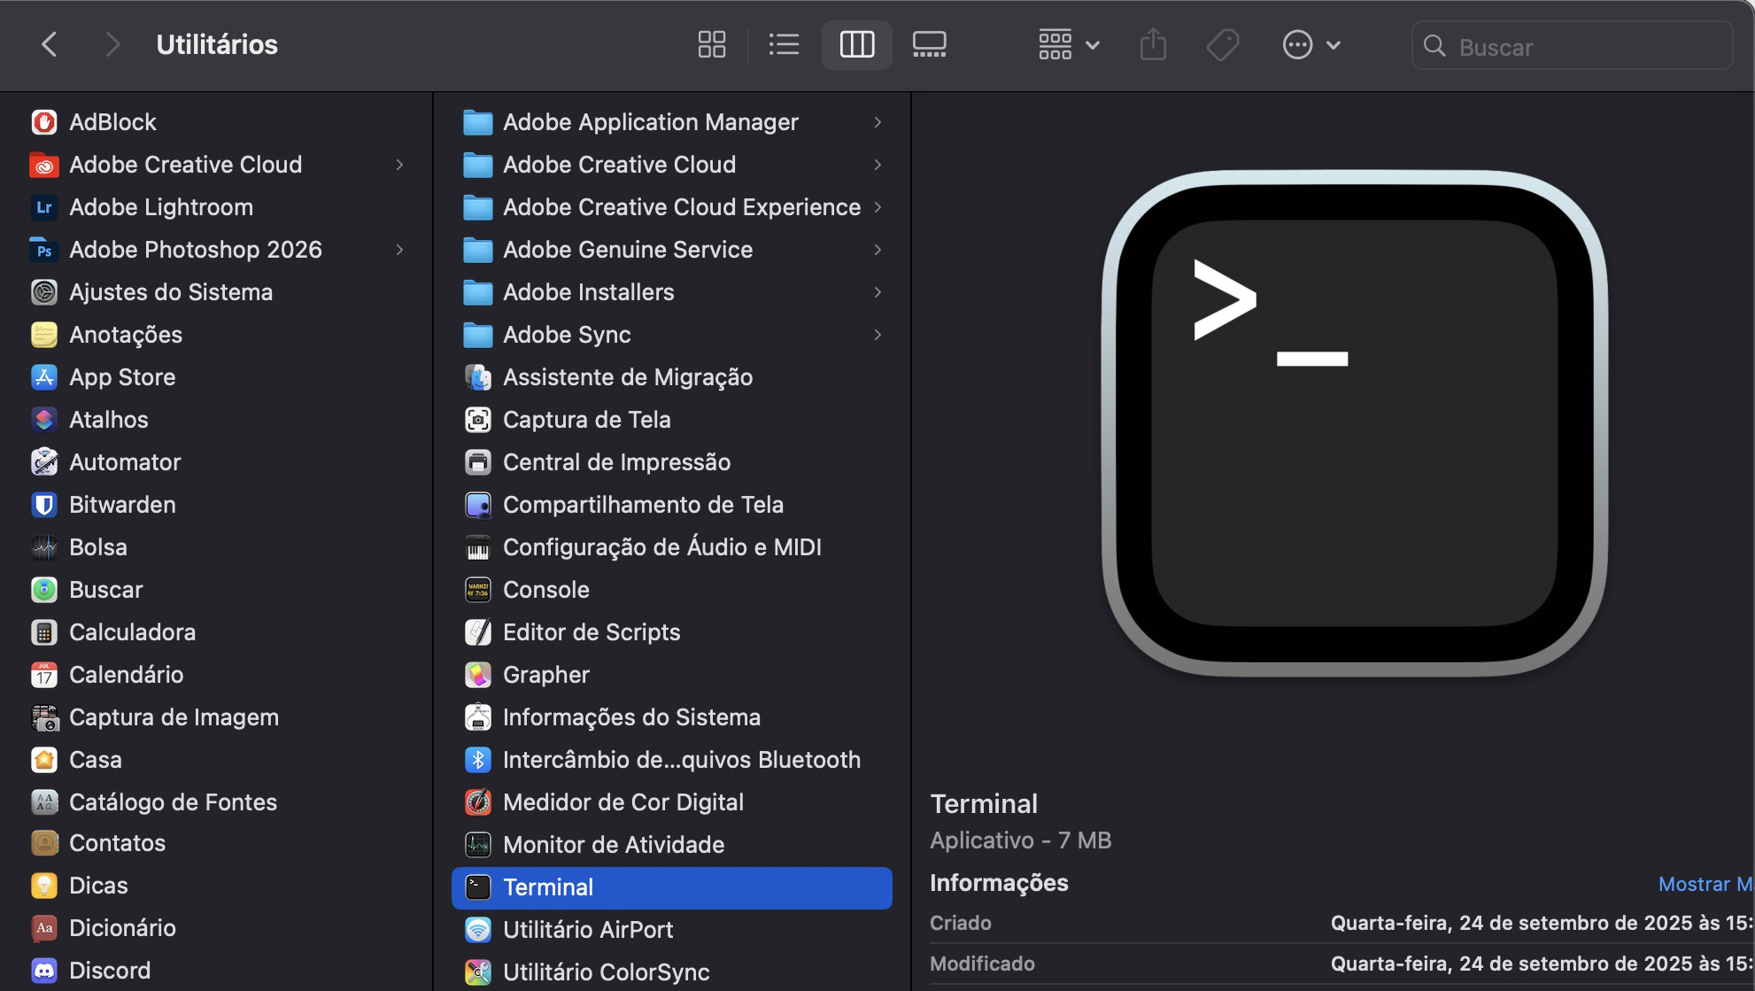This screenshot has width=1755, height=991.
Task: Switch to gallery view
Action: (929, 44)
